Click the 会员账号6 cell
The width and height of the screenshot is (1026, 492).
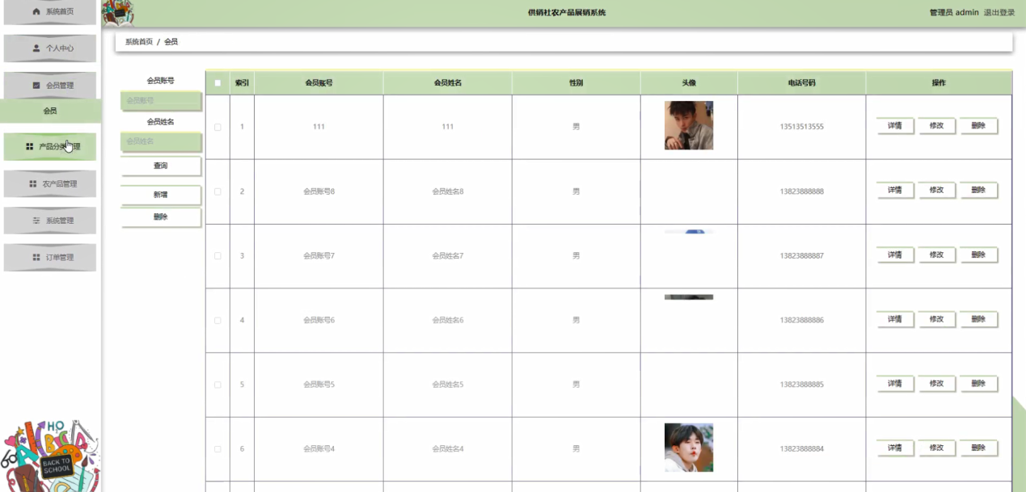[319, 320]
